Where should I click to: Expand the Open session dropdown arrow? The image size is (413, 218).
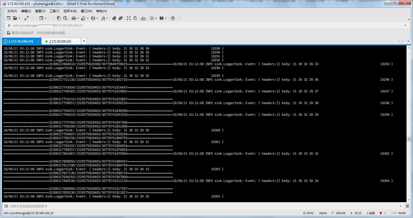19,18
